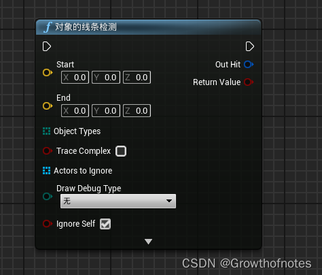
Task: Click the Start vector input pin
Action: coord(48,73)
